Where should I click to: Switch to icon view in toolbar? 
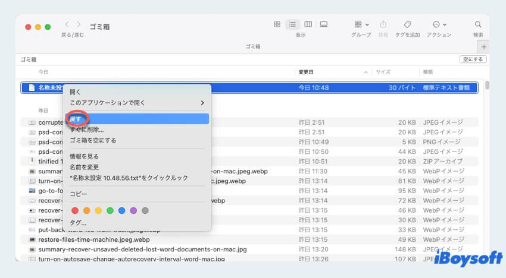click(277, 24)
